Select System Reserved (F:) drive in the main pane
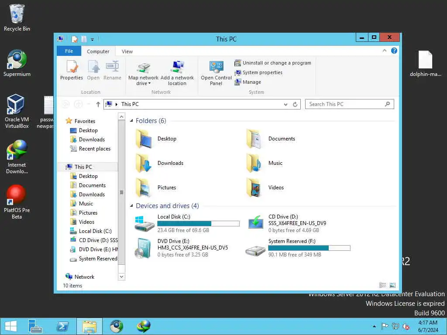Viewport: 447px width, 335px height. pos(298,248)
